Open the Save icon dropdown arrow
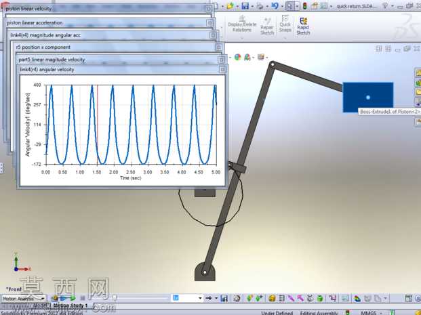421x315 pixels. (x=252, y=6)
